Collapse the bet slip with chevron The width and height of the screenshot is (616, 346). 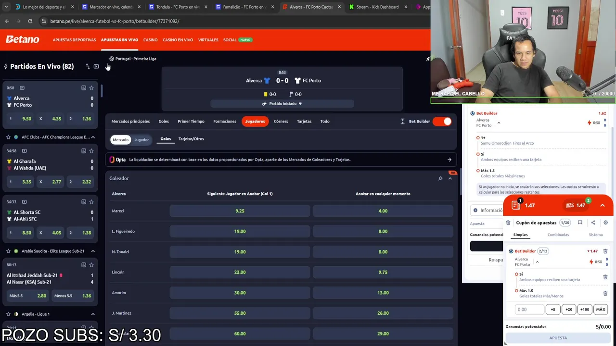[x=603, y=205]
